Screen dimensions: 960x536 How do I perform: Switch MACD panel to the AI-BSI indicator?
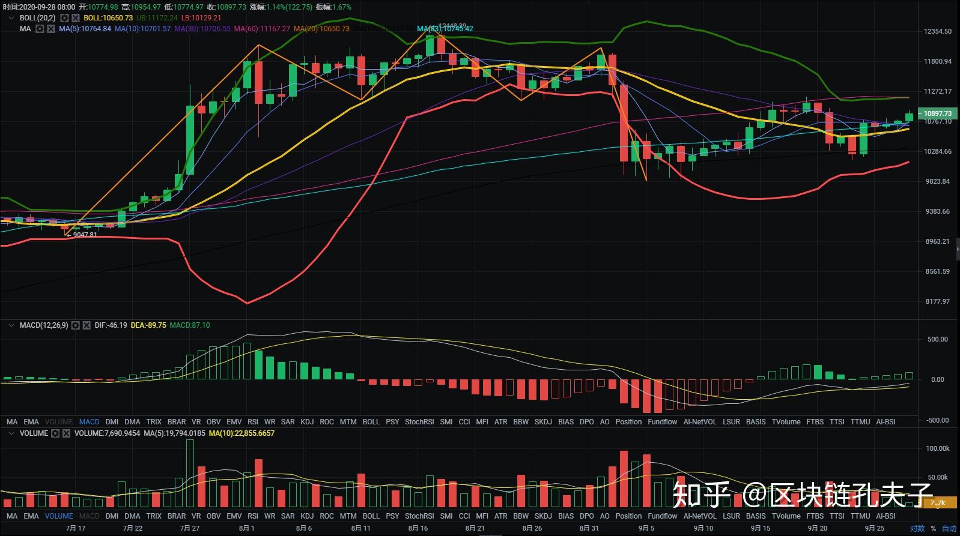(x=886, y=422)
